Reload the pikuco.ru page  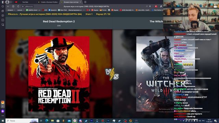pyautogui.click(x=18, y=6)
